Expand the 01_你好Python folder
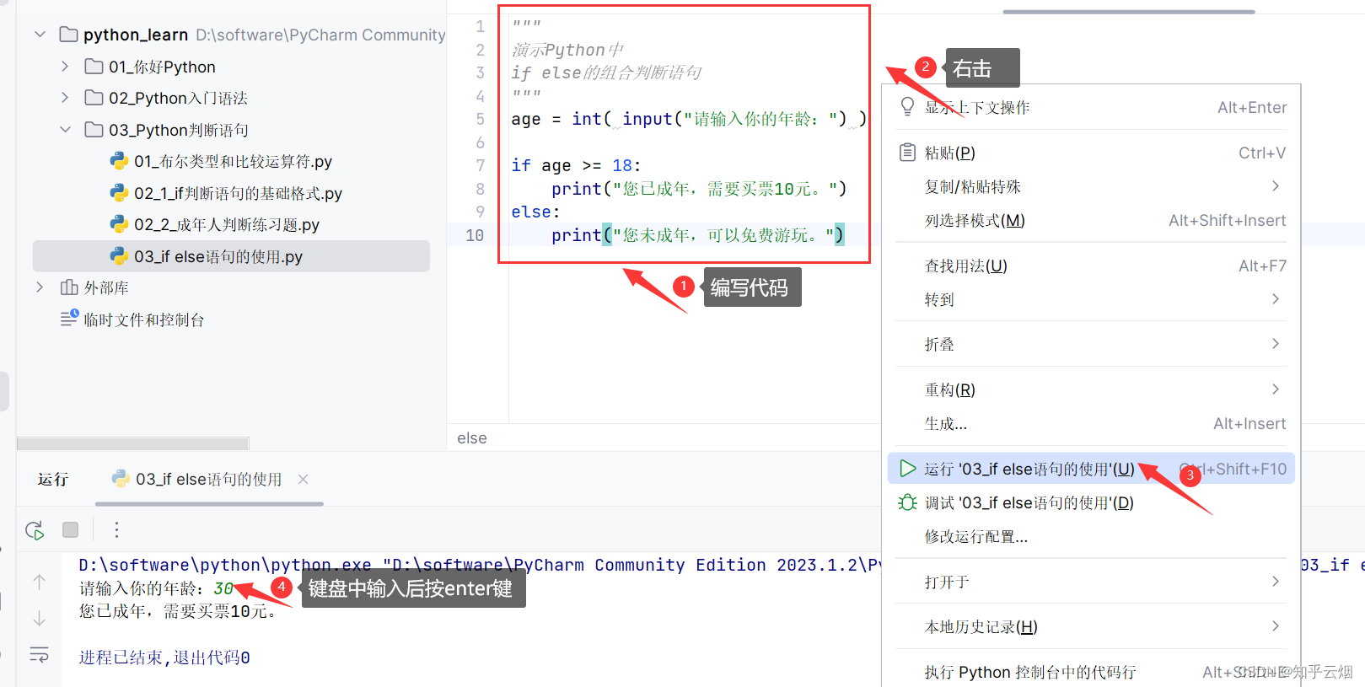Screen dimensions: 1365x687 pos(65,67)
